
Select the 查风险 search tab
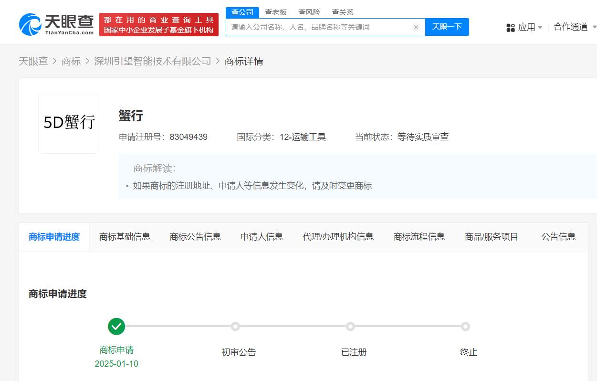click(x=309, y=12)
